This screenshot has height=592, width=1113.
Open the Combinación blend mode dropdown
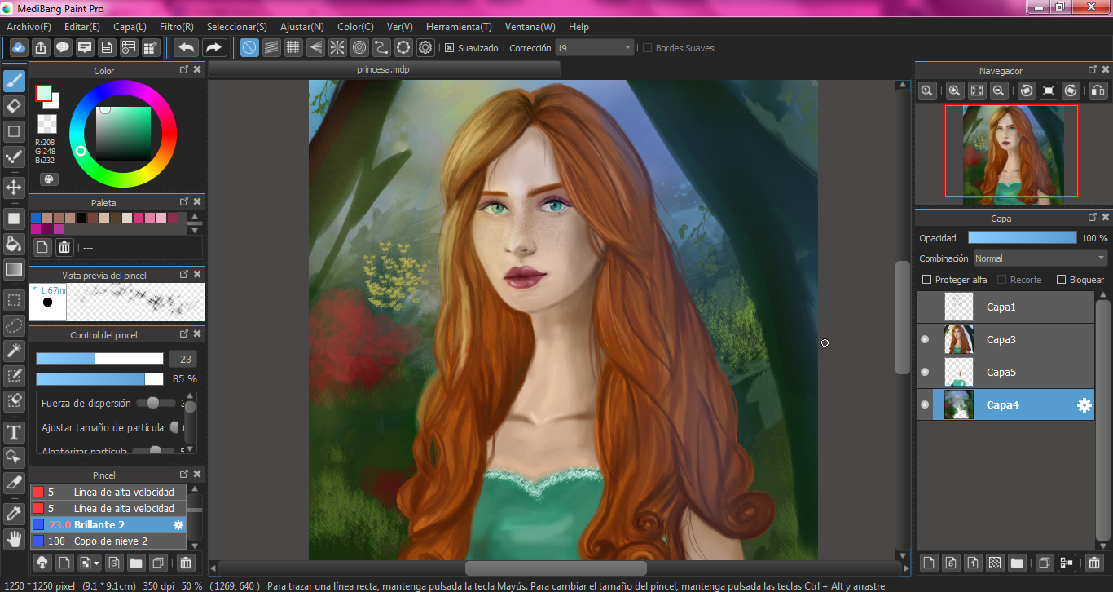point(1040,258)
